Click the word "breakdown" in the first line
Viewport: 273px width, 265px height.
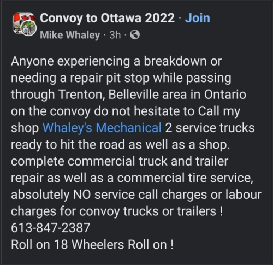(175, 61)
